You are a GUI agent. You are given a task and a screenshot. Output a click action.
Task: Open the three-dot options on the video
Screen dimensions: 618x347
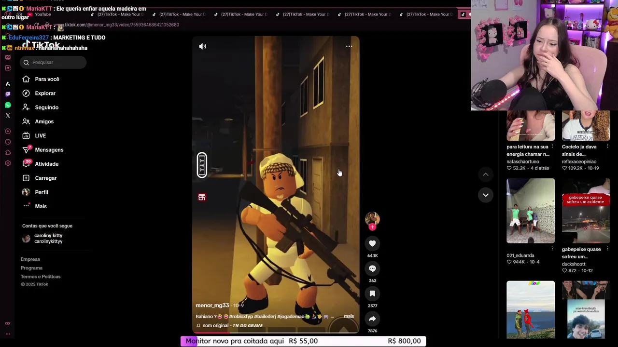point(349,46)
